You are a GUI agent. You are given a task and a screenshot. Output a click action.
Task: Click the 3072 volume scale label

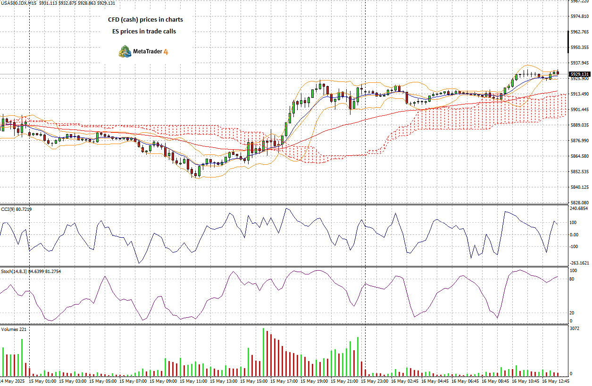[x=574, y=328]
